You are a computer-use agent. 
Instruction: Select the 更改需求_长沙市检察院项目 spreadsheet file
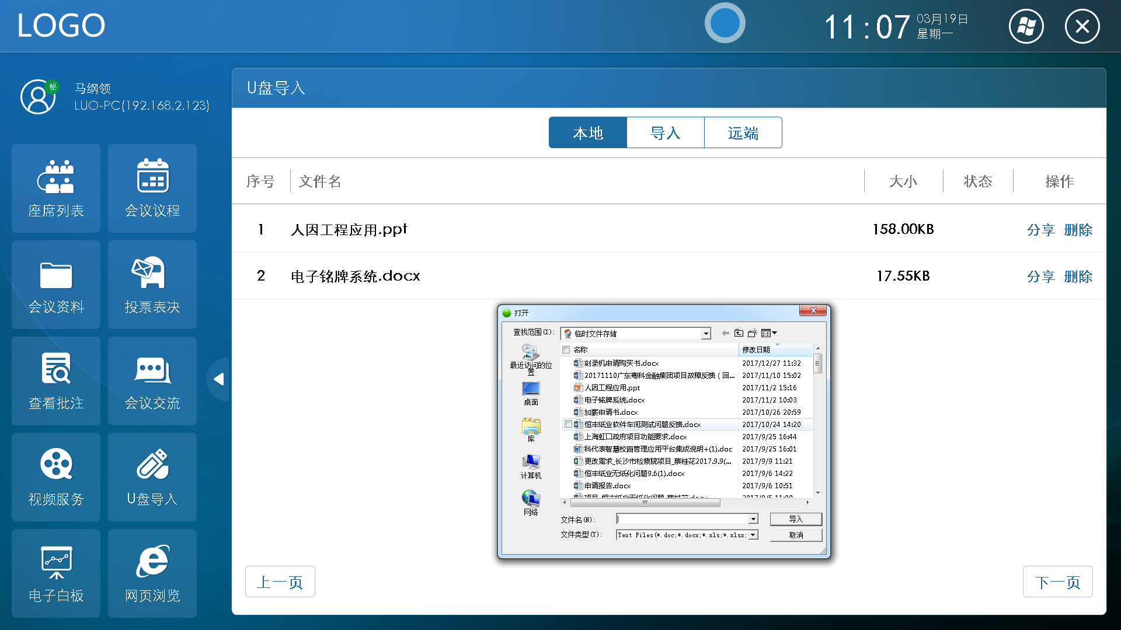coord(653,461)
